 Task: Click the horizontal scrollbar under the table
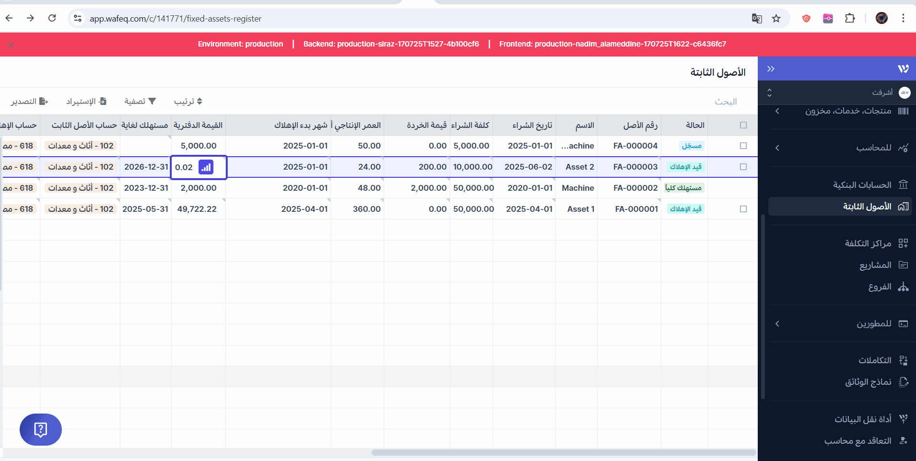coord(564,452)
